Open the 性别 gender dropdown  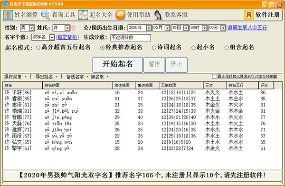[x=32, y=28]
